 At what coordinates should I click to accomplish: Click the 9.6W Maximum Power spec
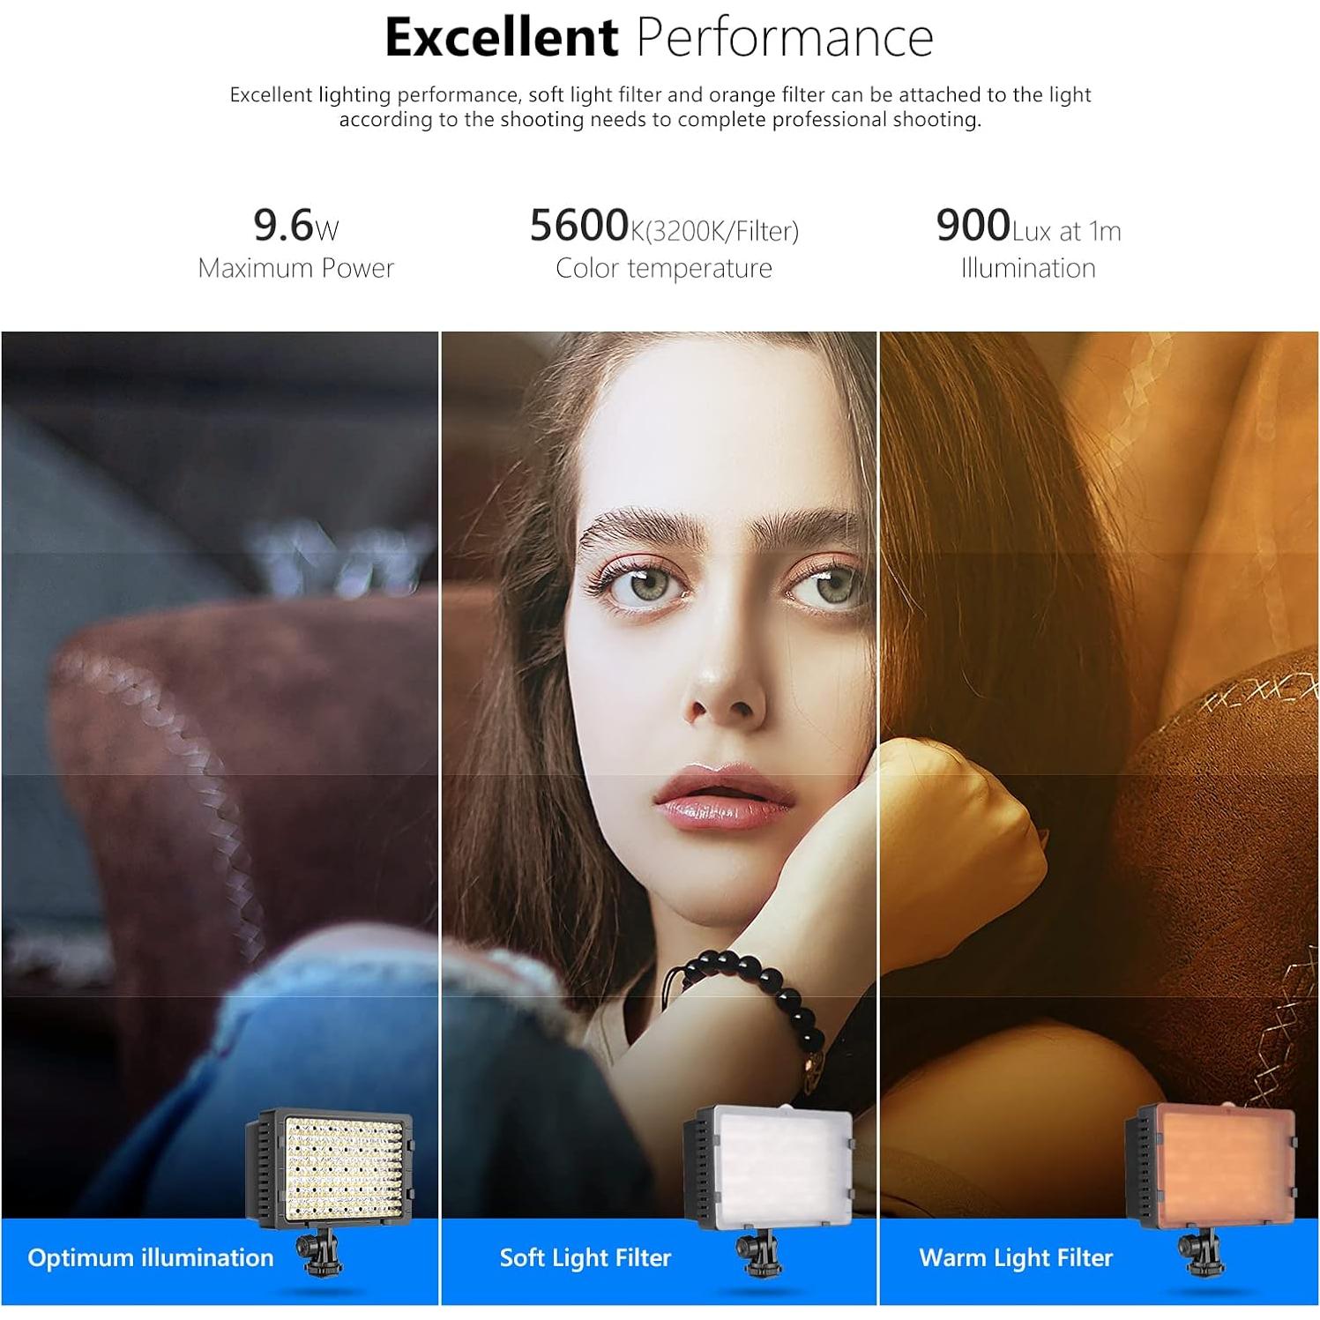295,243
